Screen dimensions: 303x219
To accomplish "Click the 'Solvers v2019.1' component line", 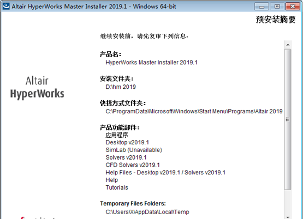I will [x=126, y=157].
